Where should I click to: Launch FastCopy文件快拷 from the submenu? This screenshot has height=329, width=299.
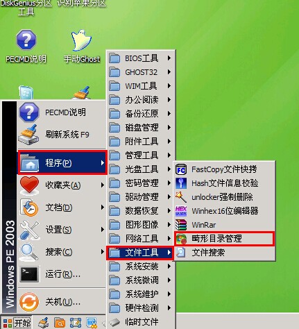224,169
